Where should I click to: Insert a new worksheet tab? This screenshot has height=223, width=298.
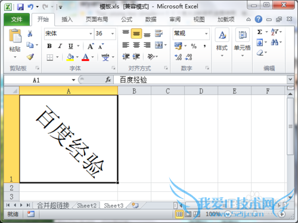(135, 205)
